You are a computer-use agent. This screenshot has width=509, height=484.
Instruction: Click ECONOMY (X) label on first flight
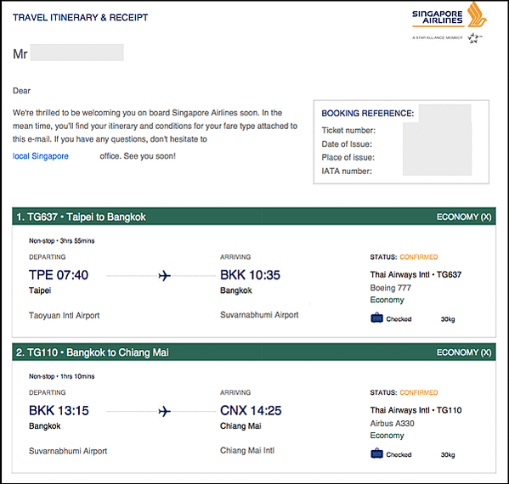tap(464, 217)
